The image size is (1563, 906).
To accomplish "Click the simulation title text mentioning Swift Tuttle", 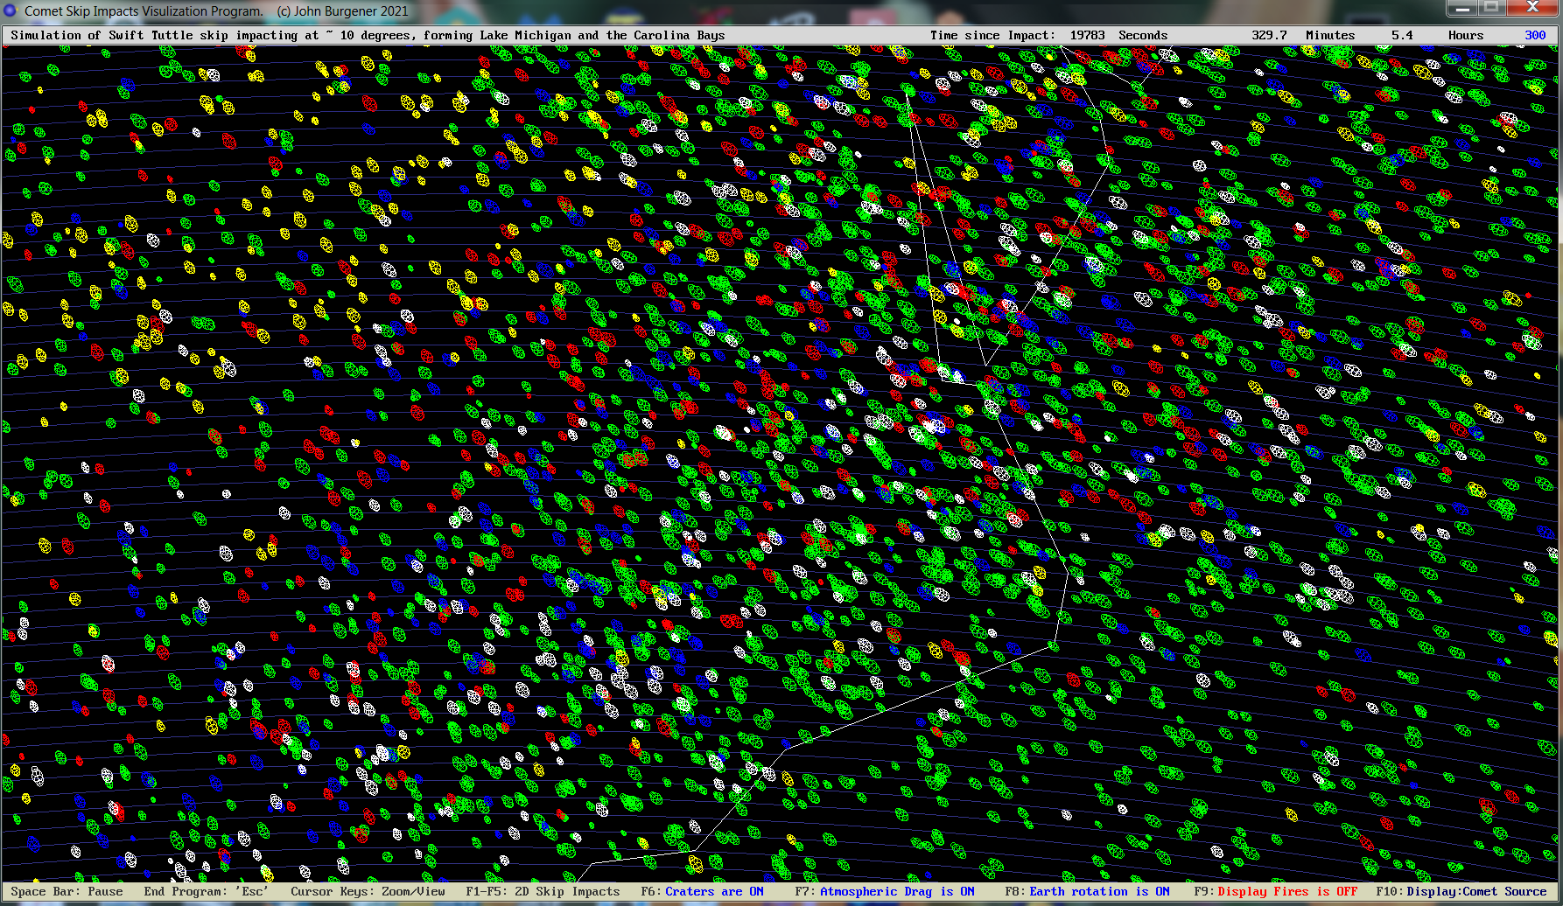I will (x=368, y=35).
